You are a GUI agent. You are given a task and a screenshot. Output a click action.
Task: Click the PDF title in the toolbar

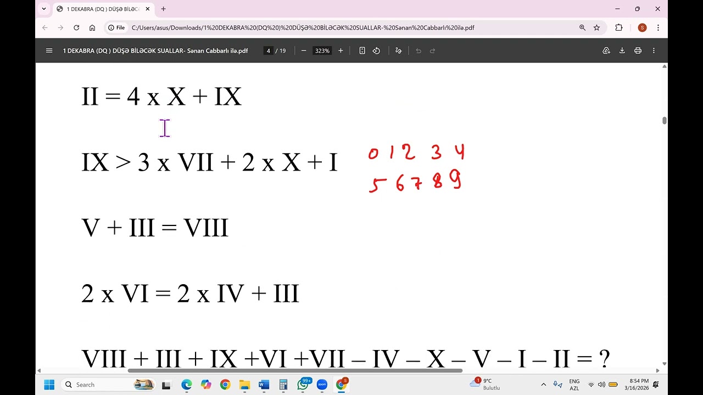pos(155,50)
